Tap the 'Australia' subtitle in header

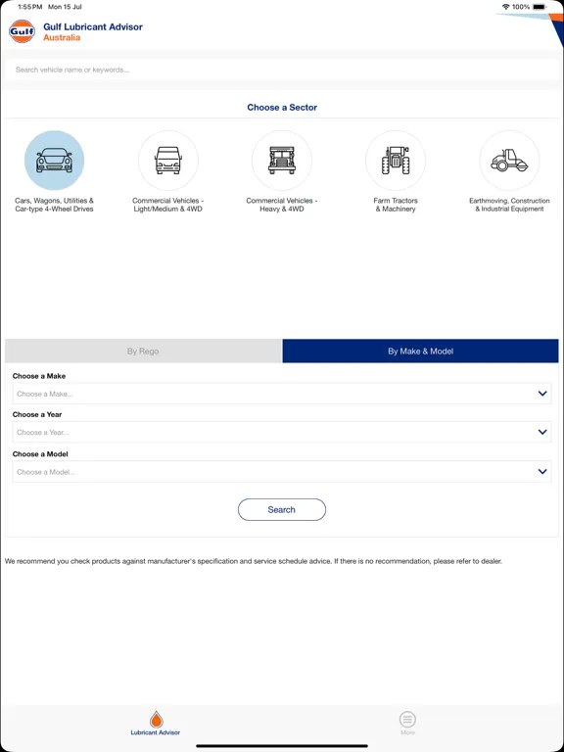pos(62,37)
